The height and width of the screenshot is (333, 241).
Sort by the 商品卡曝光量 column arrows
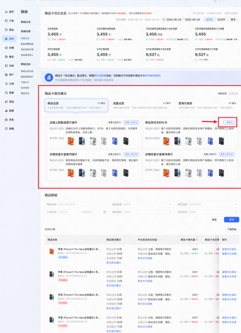197,240
